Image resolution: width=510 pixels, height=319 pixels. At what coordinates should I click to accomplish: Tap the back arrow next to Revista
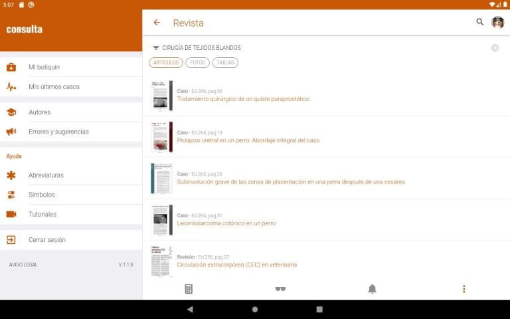tap(157, 23)
